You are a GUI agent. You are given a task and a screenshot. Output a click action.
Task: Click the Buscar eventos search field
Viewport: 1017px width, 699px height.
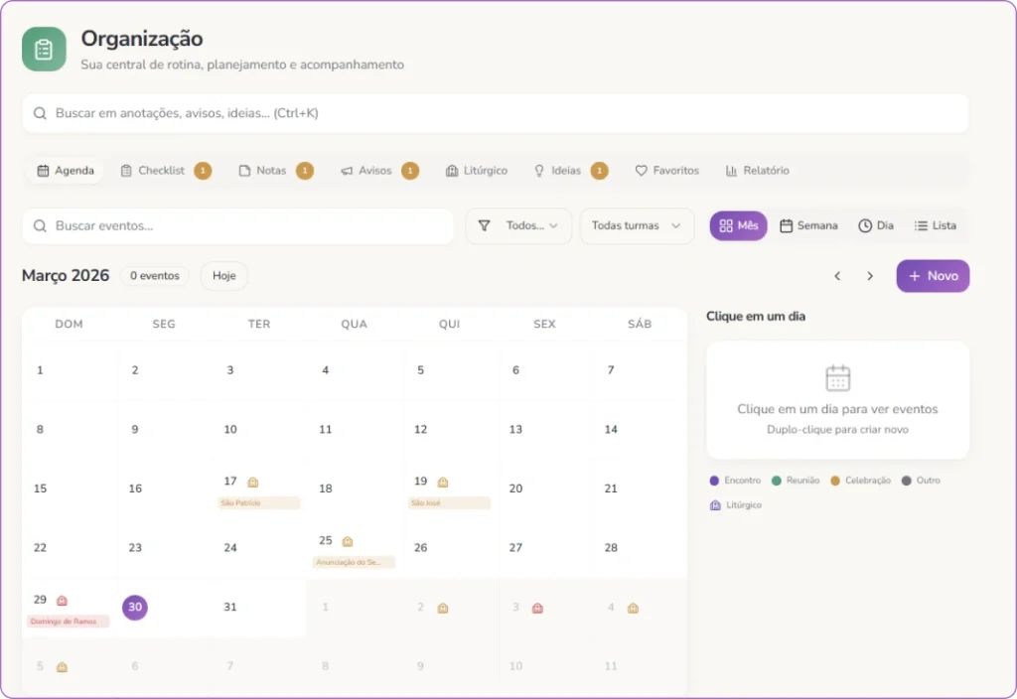238,226
